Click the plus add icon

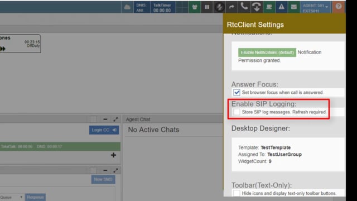(x=113, y=155)
